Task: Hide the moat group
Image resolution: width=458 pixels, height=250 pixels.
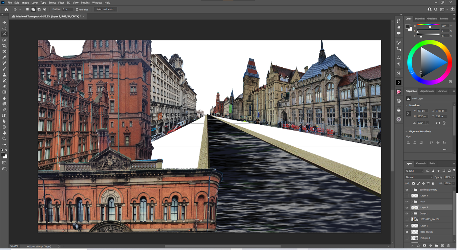Action: [407, 202]
